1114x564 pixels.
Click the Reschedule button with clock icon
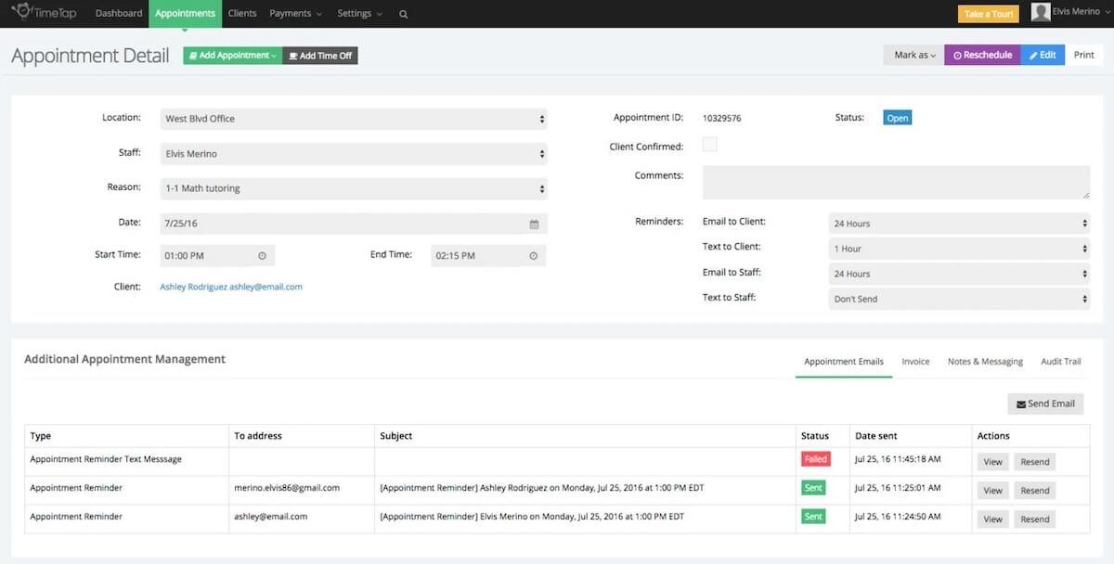coord(982,55)
